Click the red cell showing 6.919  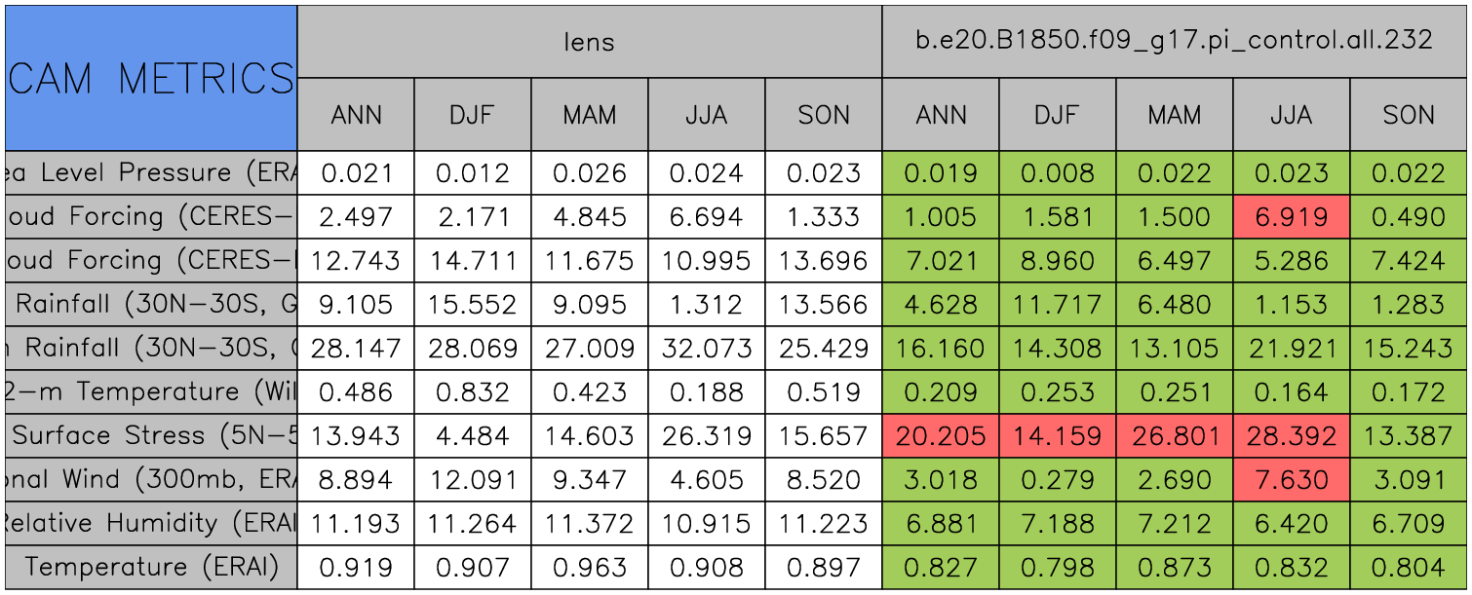(x=1292, y=217)
